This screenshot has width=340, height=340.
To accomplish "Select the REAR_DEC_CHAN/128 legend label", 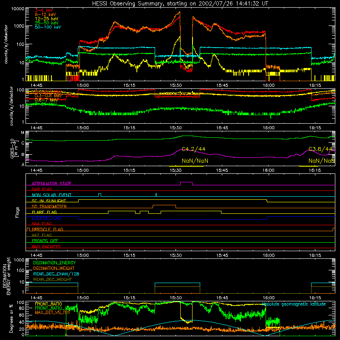I will (56, 274).
